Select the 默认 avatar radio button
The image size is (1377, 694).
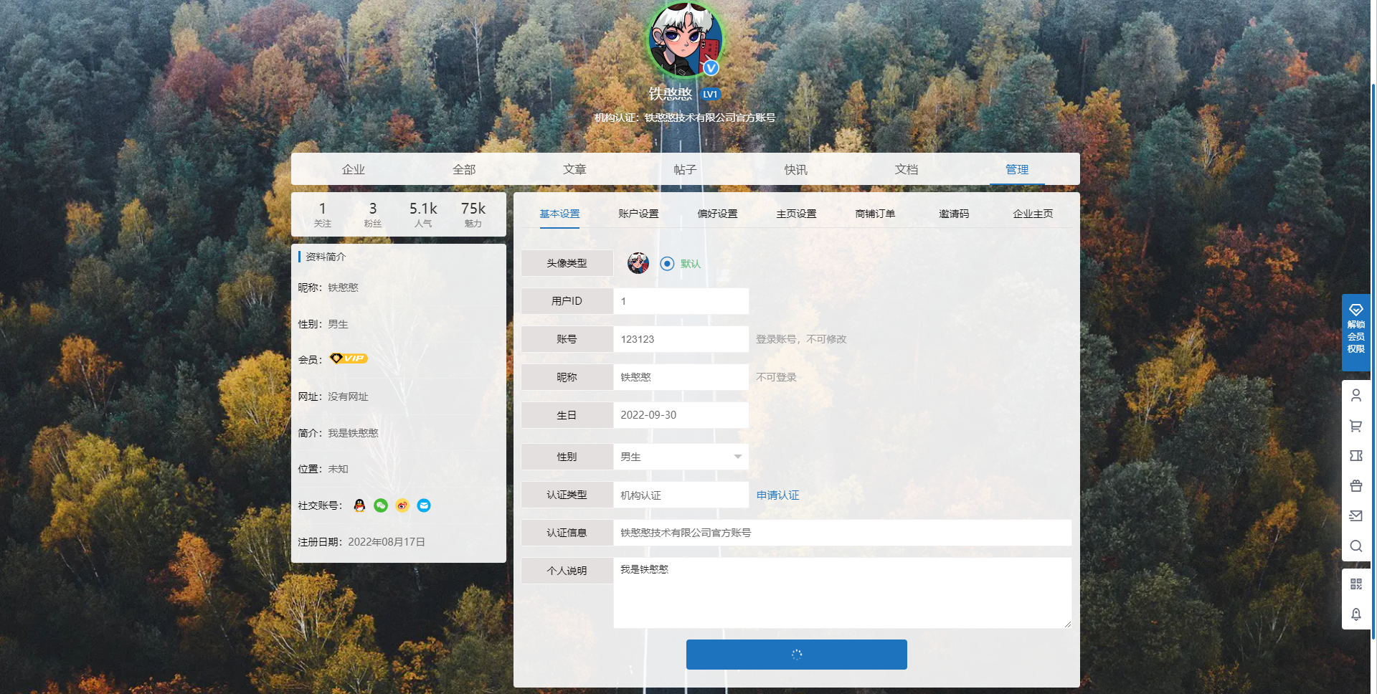pos(667,263)
